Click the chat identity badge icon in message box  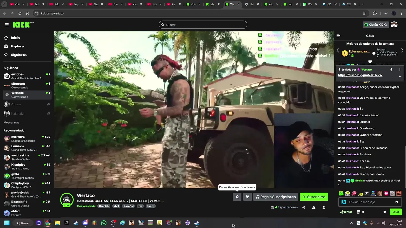tap(344, 202)
